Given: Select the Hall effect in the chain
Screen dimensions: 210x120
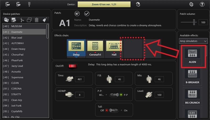Looking at the screenshot, I should point(114,48).
